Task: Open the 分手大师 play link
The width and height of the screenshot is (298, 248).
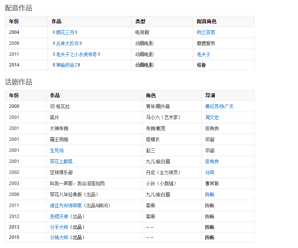Action: [x=59, y=227]
